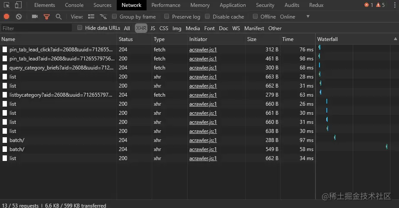The width and height of the screenshot is (399, 208).
Task: Go to the Application tab
Action: click(x=233, y=5)
